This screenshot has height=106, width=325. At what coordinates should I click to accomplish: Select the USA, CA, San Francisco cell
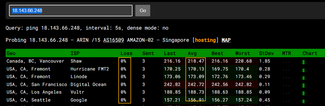point(37,84)
